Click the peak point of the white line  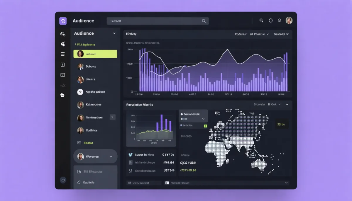(x=227, y=50)
